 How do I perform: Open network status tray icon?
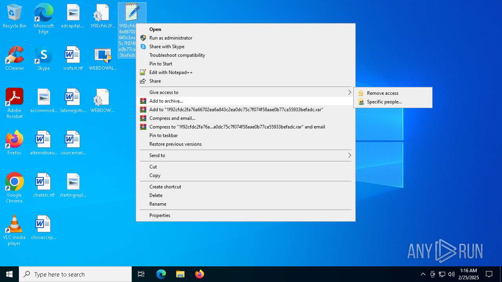(442, 274)
